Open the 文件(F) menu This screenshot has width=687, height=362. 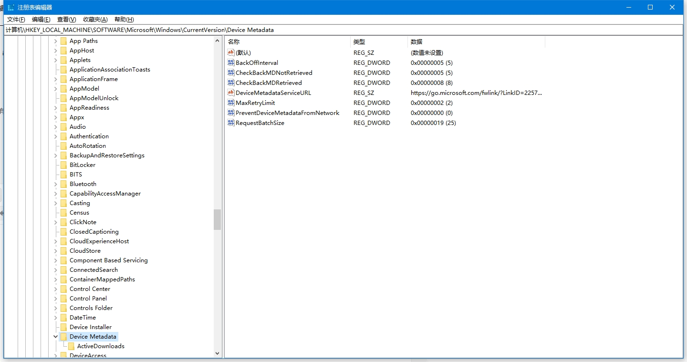(x=16, y=20)
